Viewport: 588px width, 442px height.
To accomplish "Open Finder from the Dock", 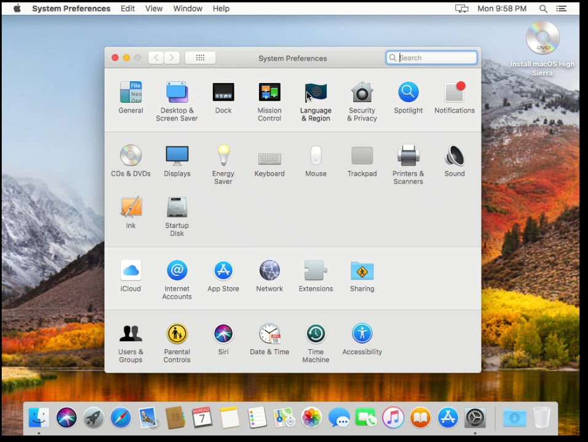I will (39, 417).
